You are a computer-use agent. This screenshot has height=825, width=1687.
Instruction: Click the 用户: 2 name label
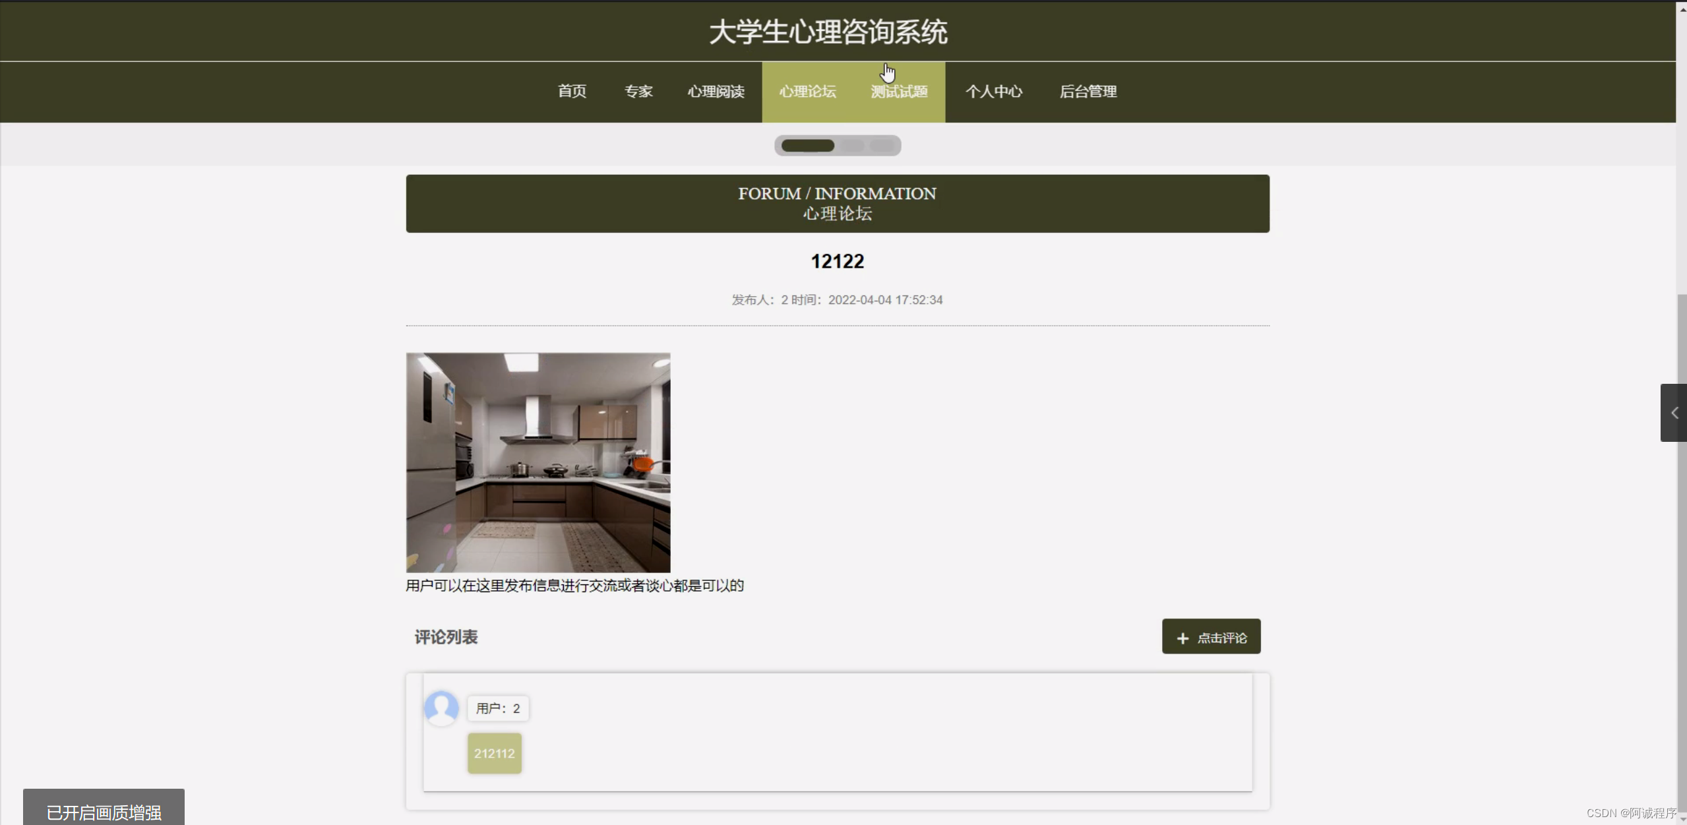click(x=498, y=708)
